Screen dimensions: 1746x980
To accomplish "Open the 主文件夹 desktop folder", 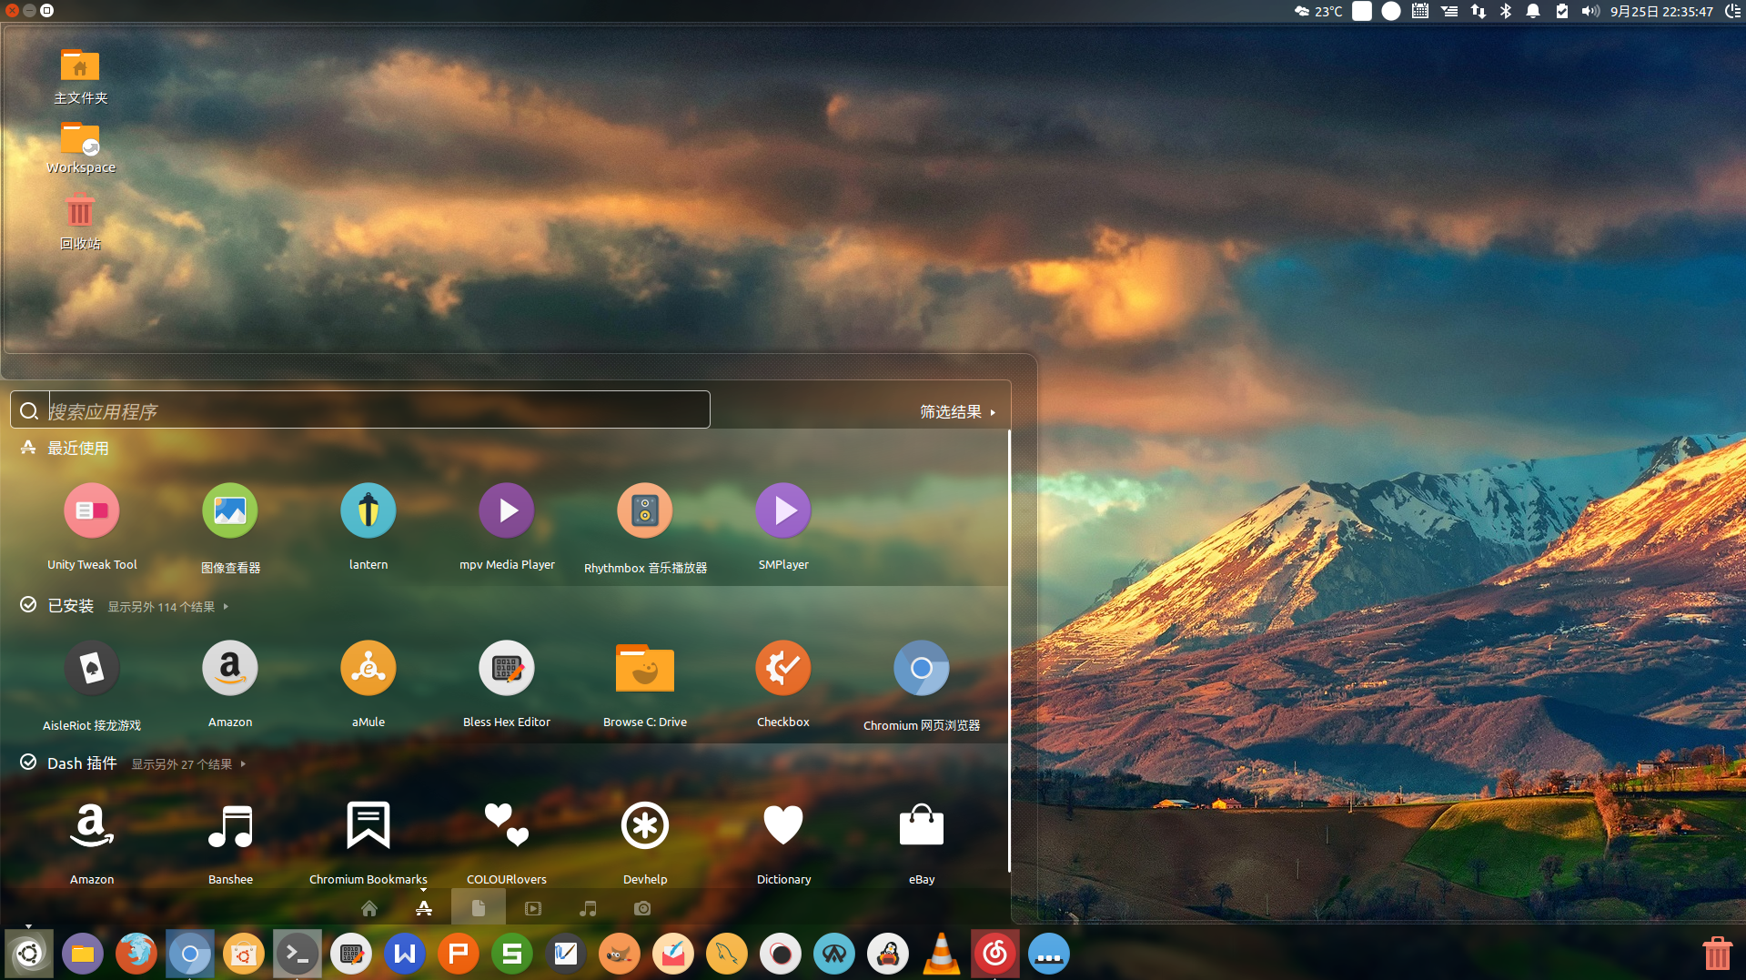I will tap(80, 76).
